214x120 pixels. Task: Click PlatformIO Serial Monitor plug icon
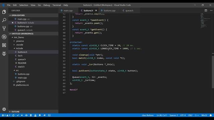tap(44, 115)
